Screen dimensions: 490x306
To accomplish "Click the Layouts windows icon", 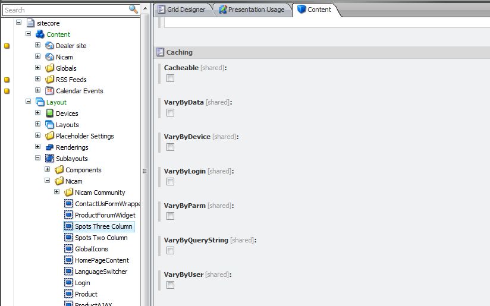I will [x=49, y=125].
